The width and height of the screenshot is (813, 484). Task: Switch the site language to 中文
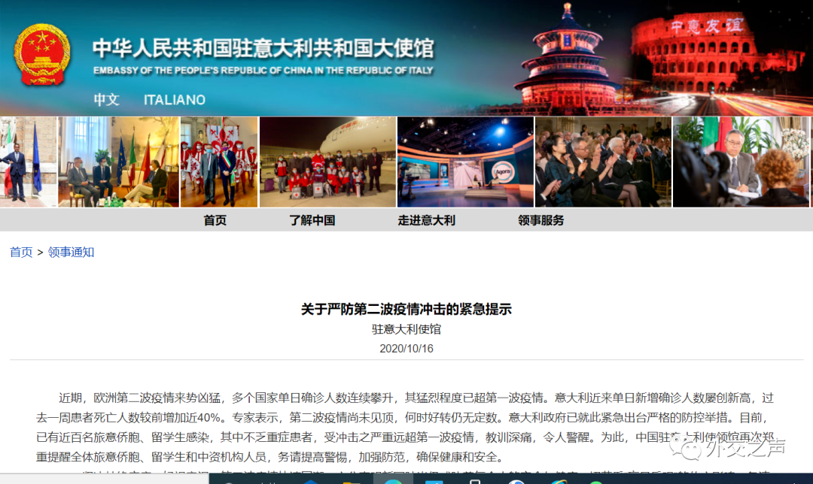(106, 99)
